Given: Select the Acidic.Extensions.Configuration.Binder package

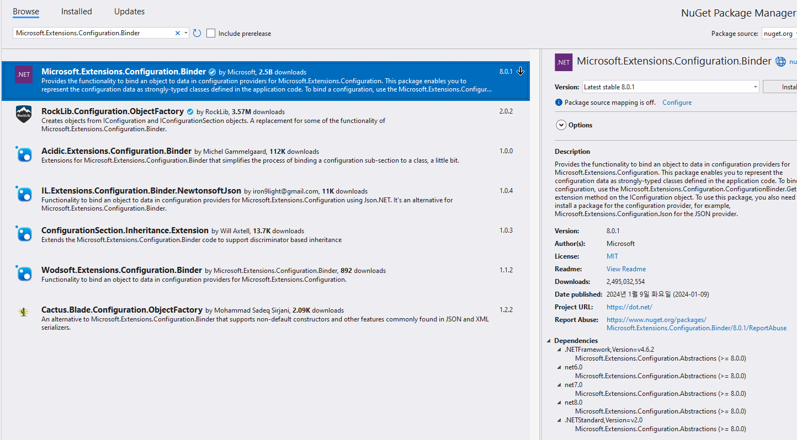Looking at the screenshot, I should [x=265, y=160].
